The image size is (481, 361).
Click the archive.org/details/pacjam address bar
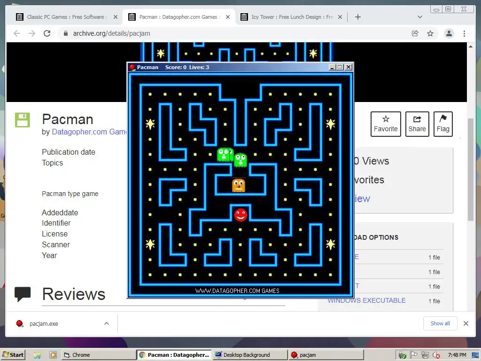pos(112,33)
